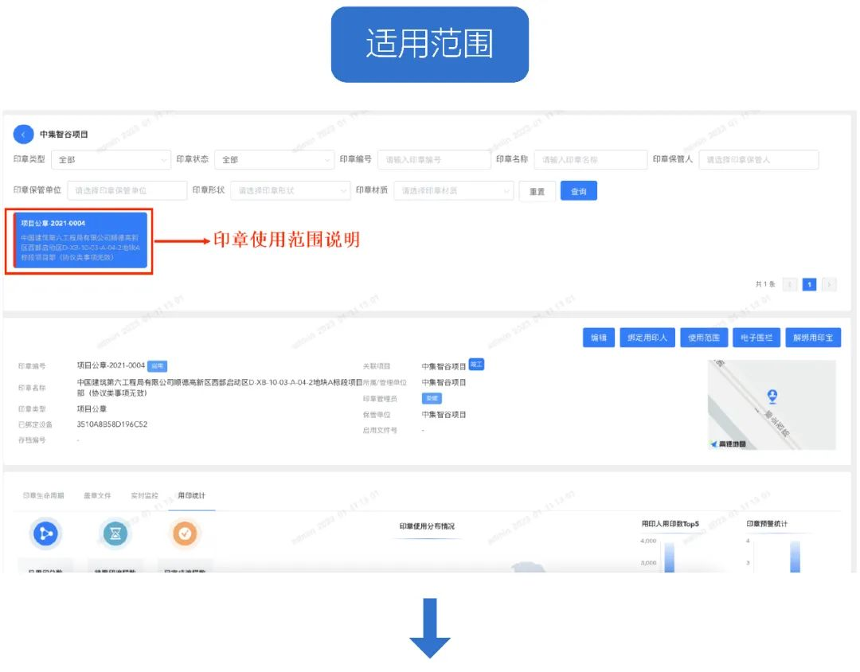Click the 用印人用印数Top5 chart title
Image resolution: width=860 pixels, height=672 pixels.
click(670, 524)
